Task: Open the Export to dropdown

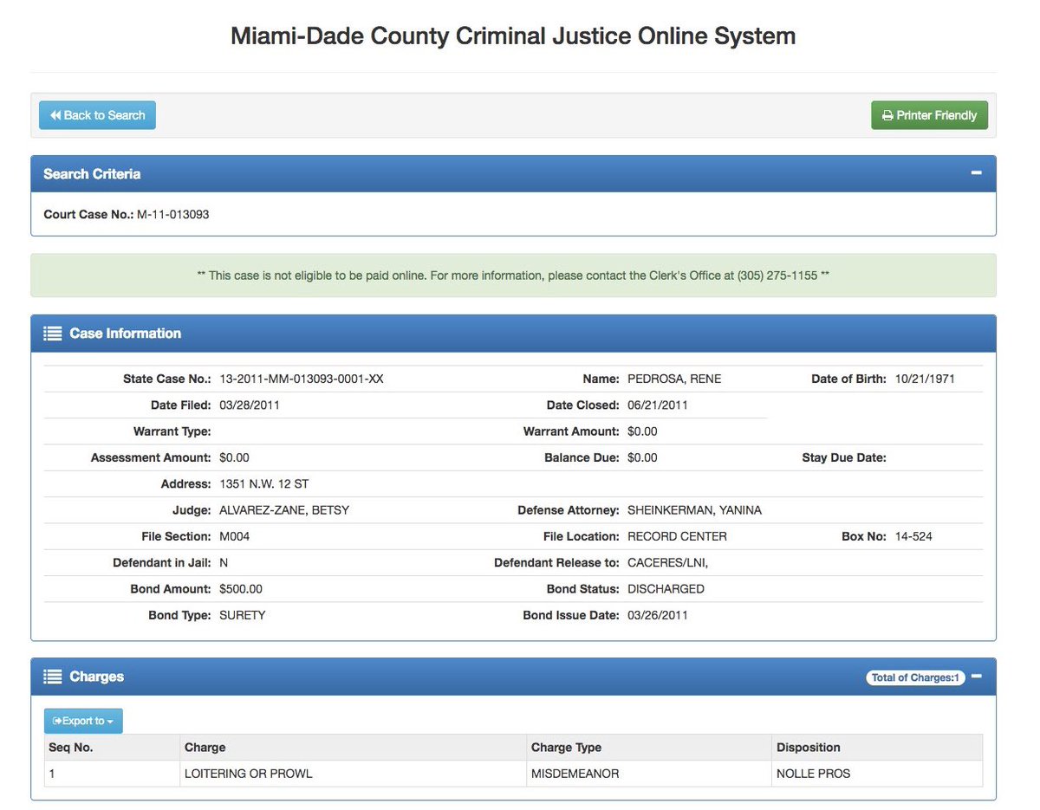Action: pos(83,721)
